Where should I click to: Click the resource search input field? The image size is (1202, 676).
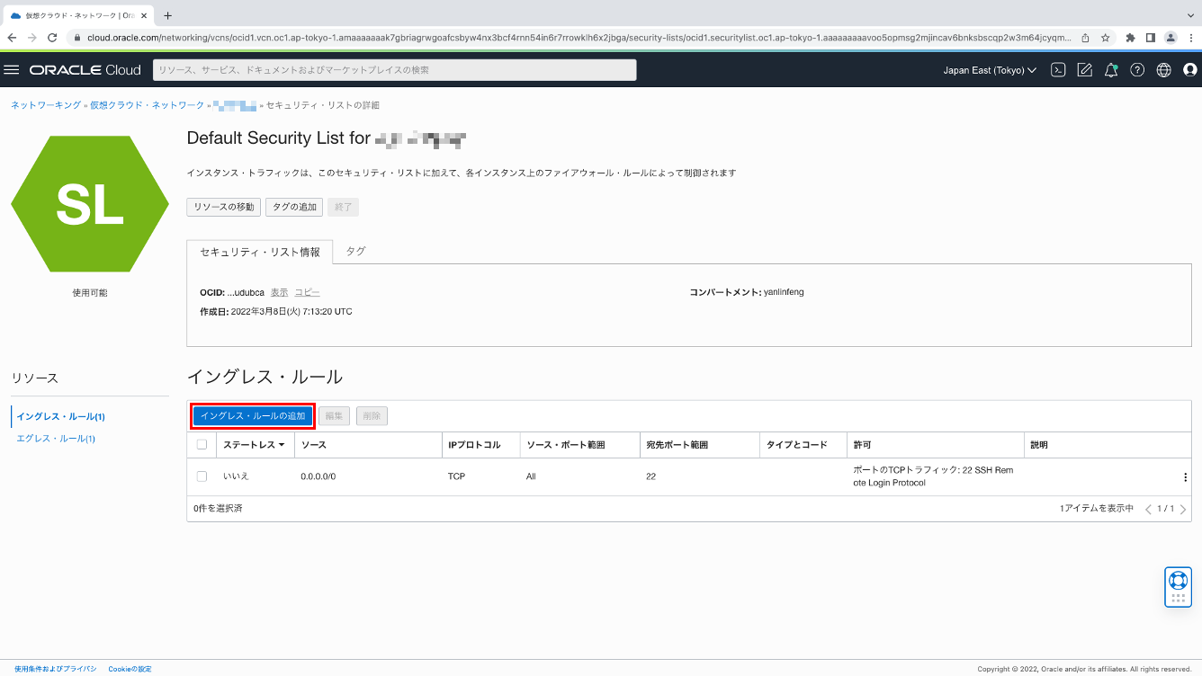click(395, 70)
